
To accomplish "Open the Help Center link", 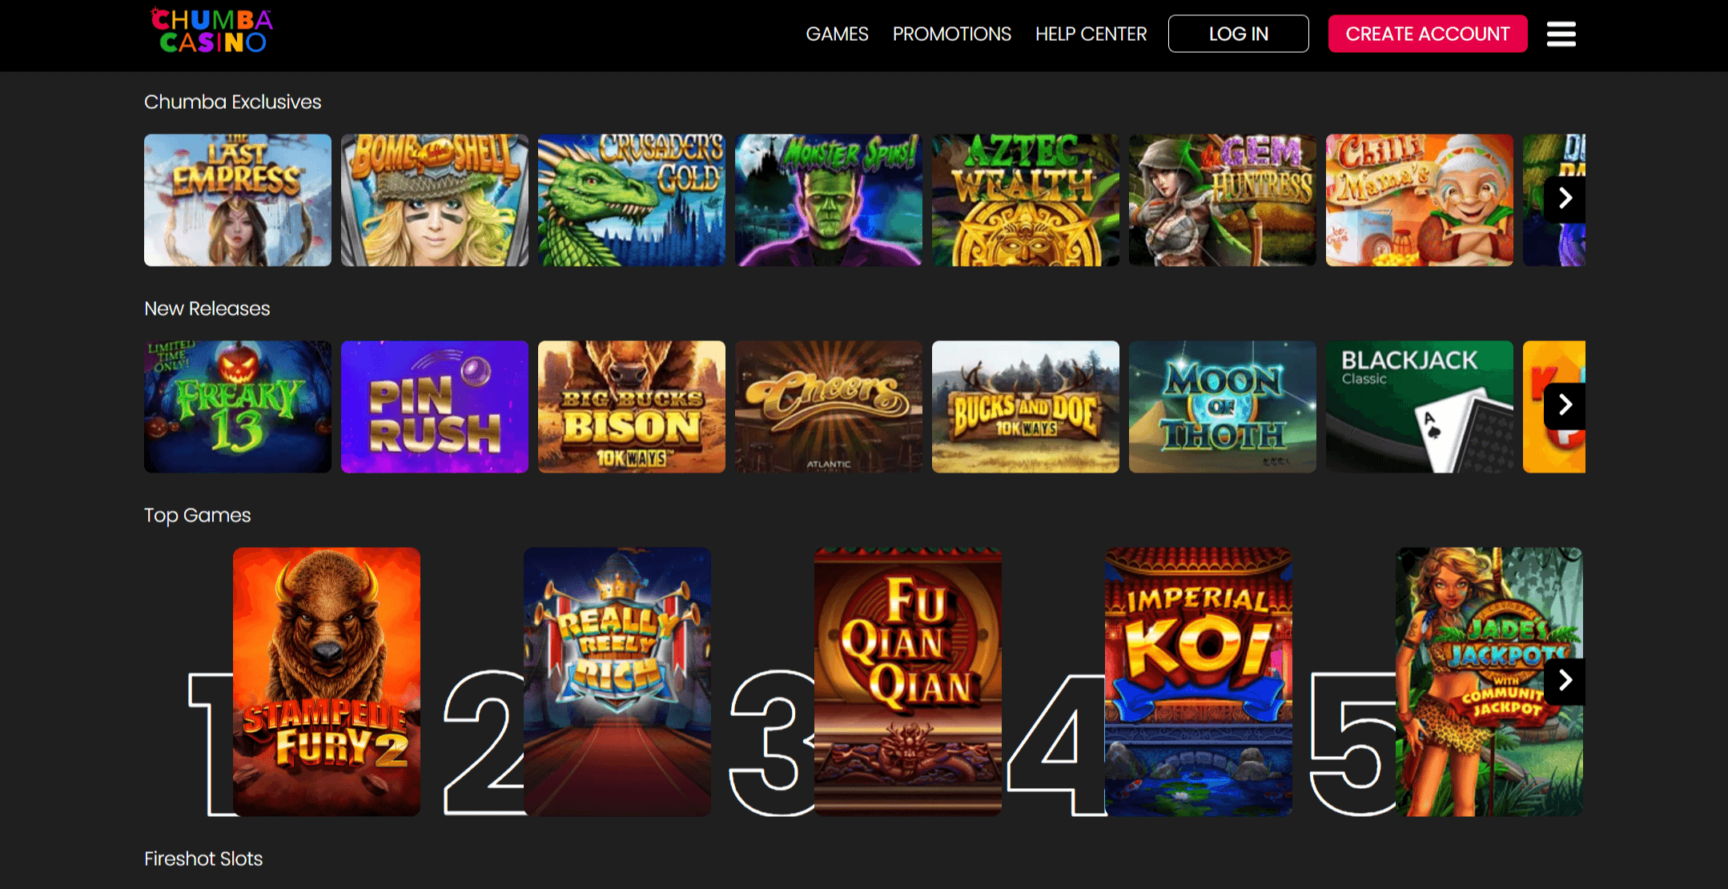I will 1091,34.
